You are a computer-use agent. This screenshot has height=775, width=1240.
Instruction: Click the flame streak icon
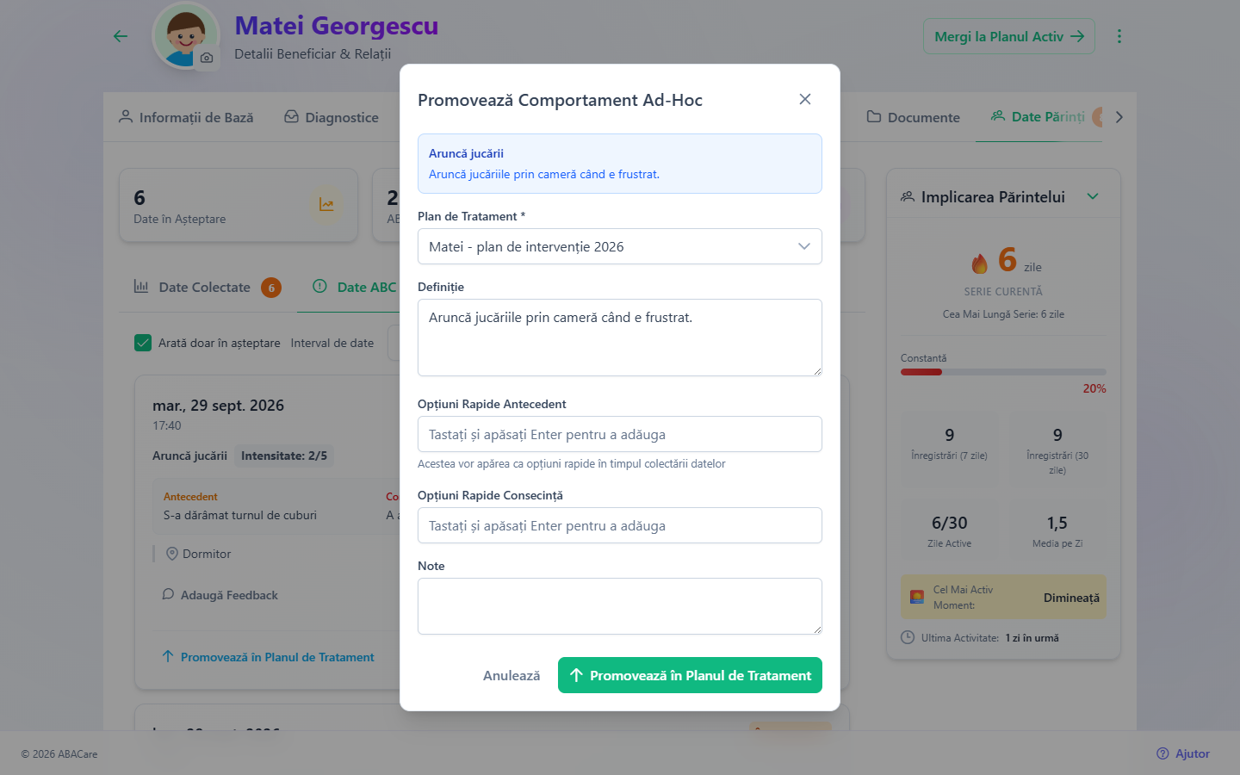point(980,263)
